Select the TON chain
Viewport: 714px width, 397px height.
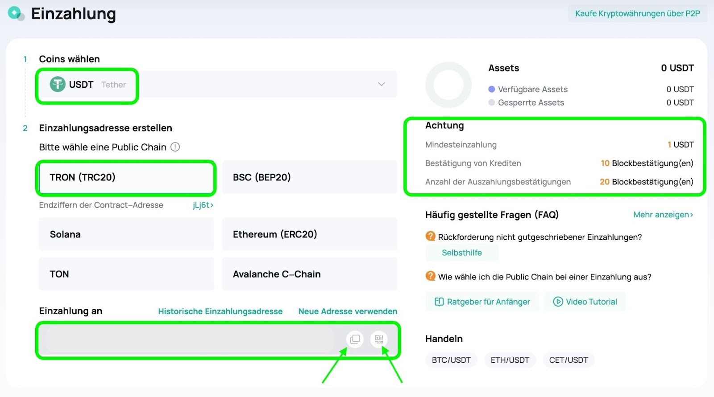coord(126,274)
